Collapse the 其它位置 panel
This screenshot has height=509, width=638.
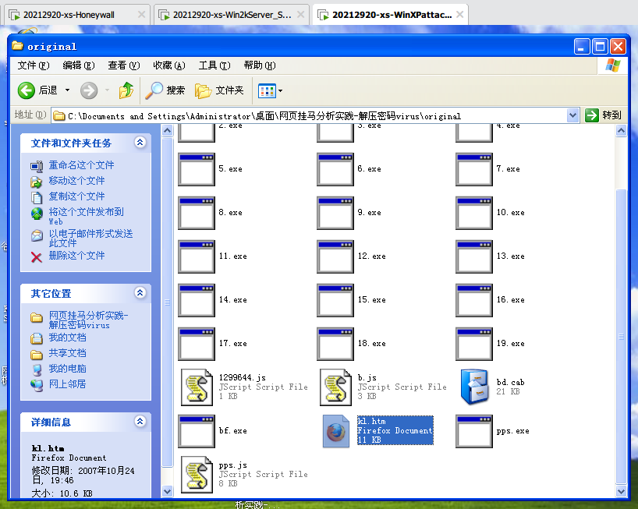(x=140, y=293)
